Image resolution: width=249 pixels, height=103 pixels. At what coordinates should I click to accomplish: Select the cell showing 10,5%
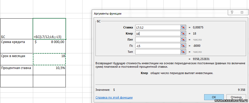49,70
